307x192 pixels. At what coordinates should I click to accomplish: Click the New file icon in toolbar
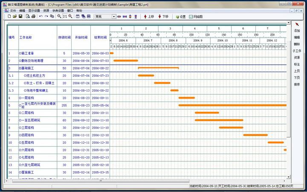9,17
